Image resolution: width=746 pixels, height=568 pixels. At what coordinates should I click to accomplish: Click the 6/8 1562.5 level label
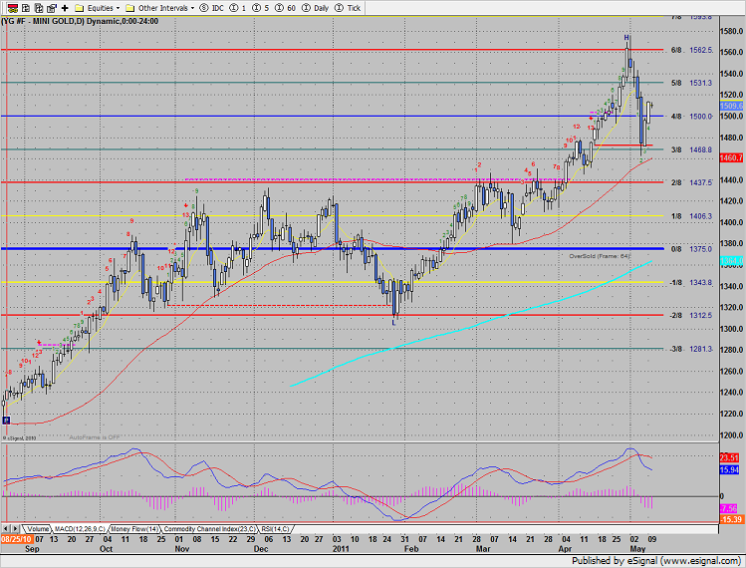click(x=692, y=50)
